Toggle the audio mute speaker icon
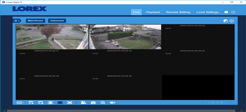 (x=112, y=103)
